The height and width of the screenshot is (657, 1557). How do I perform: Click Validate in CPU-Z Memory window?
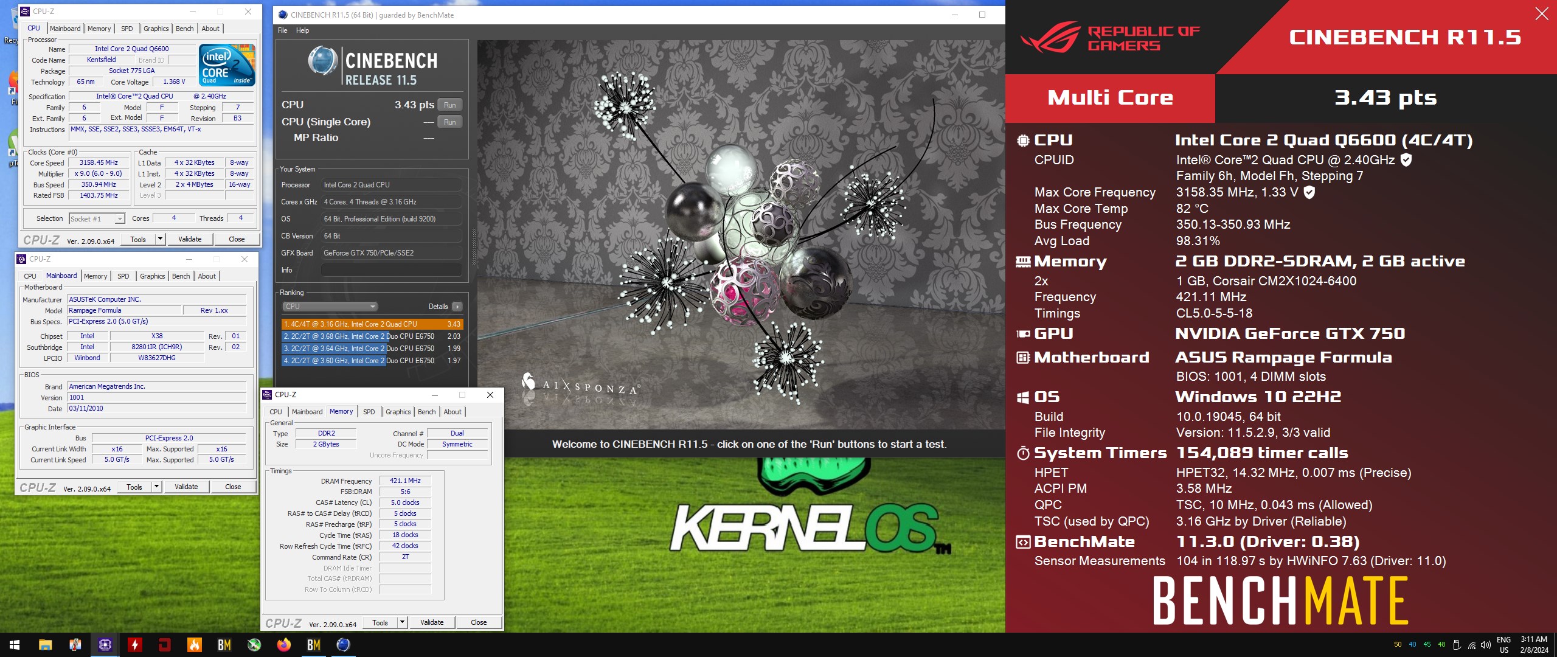click(x=432, y=622)
